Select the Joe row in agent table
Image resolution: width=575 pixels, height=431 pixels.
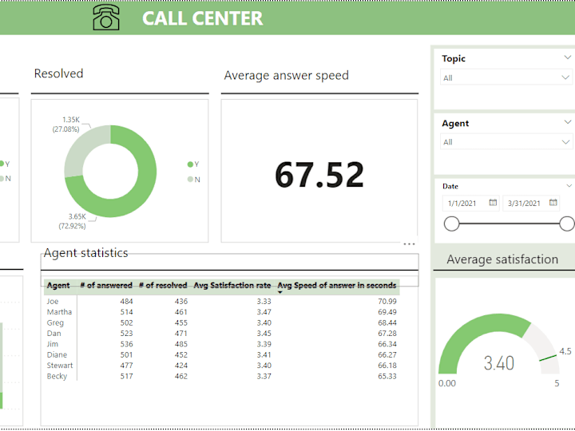[221, 301]
